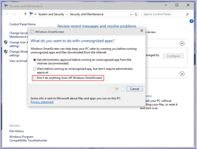Click 'What do you want to do' heading
Viewport: 197px width, 149px height.
(73, 41)
